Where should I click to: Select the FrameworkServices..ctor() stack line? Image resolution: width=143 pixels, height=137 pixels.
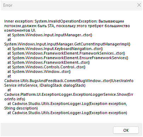[66, 53]
